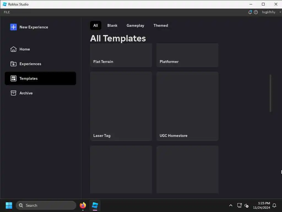Open the help question mark icon
The width and height of the screenshot is (282, 212).
coord(256,12)
